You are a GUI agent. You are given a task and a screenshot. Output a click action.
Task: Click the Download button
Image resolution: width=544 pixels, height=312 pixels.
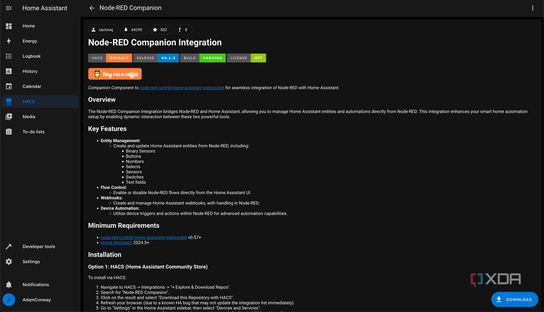tap(514, 299)
